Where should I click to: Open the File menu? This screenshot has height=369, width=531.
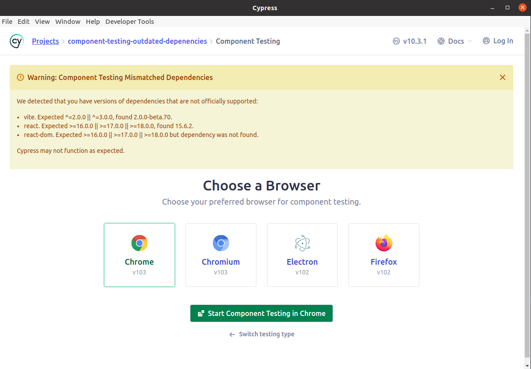click(x=7, y=22)
